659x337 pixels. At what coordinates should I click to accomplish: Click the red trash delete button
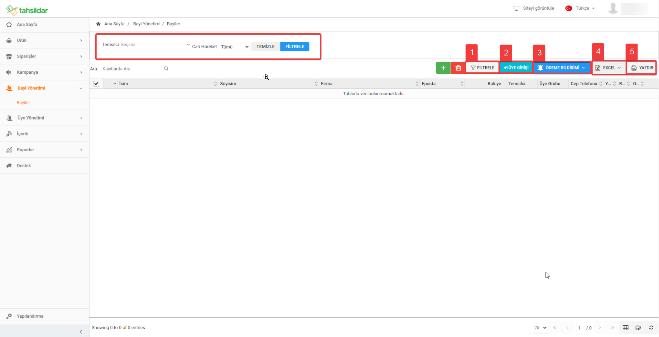coord(458,68)
